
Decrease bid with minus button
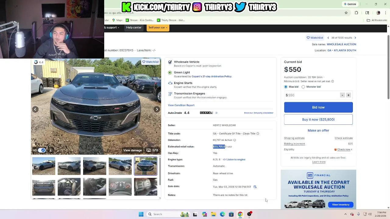(x=342, y=95)
